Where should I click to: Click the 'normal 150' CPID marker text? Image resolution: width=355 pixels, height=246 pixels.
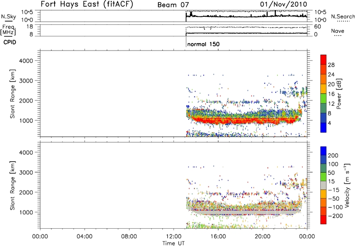click(x=203, y=44)
